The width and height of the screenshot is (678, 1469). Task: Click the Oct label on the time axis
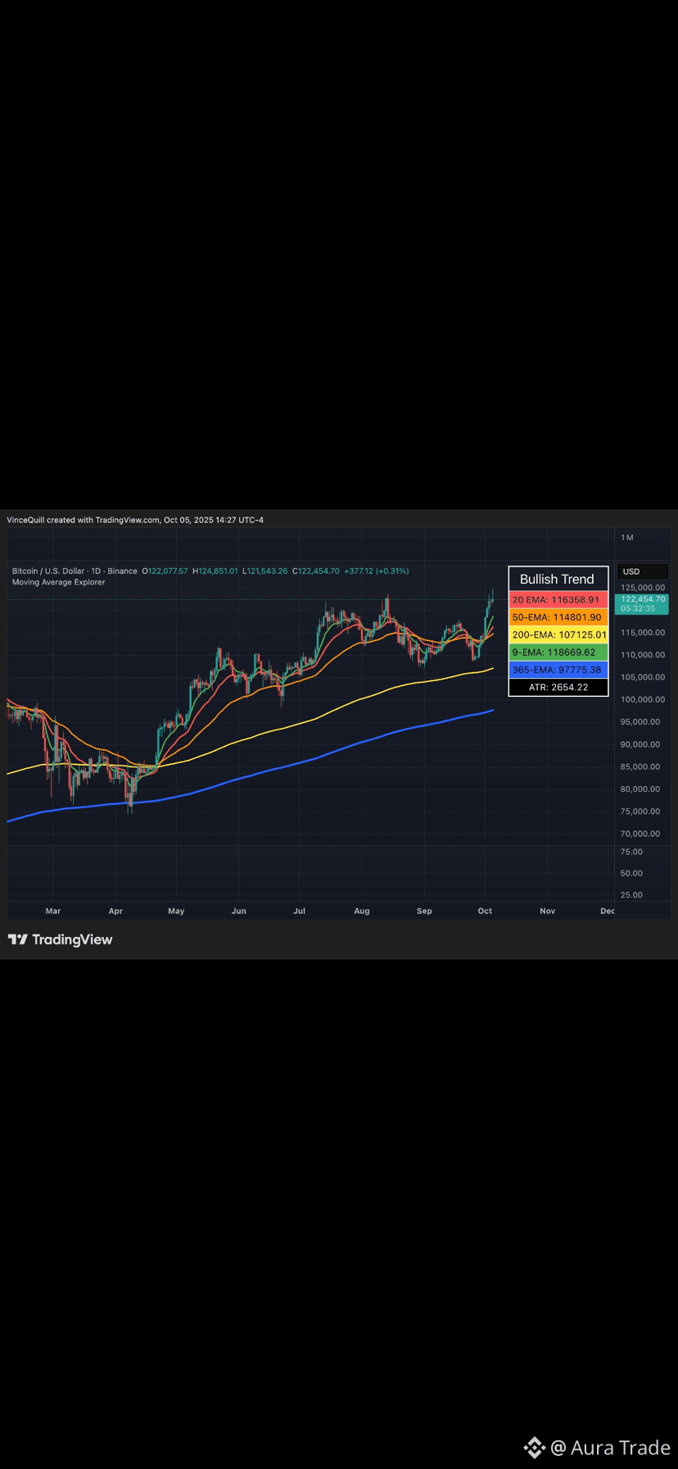(x=485, y=911)
